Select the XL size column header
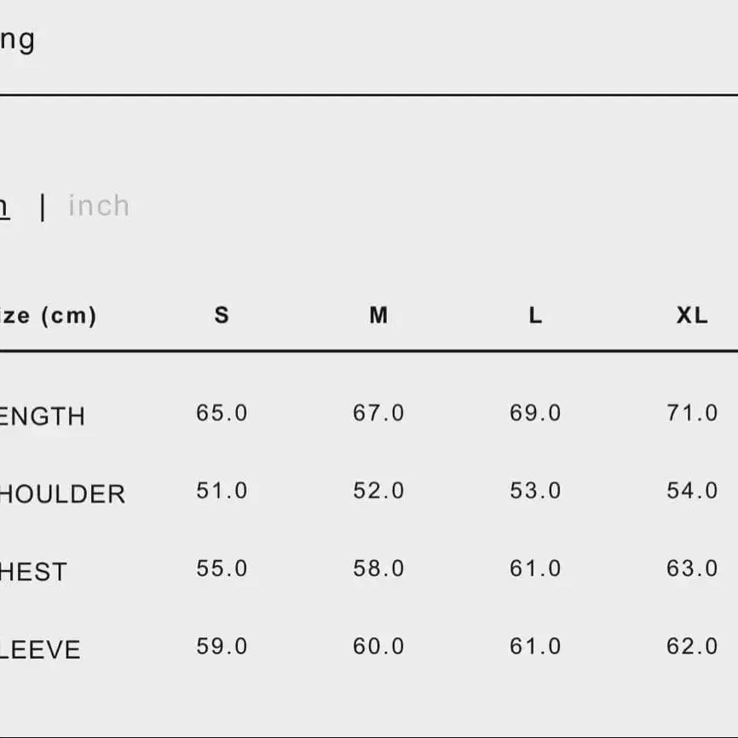738x738 pixels. click(692, 315)
